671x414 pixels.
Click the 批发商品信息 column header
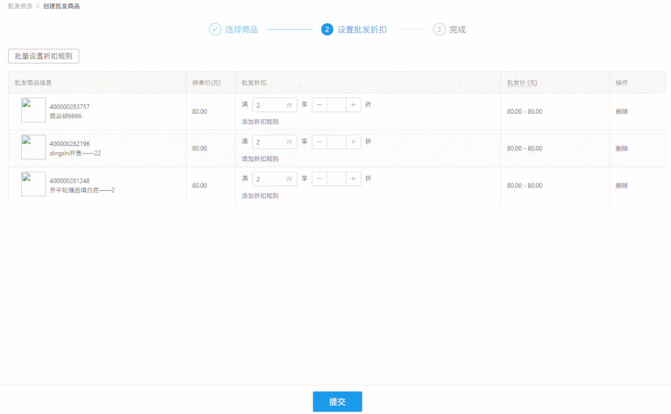(33, 83)
